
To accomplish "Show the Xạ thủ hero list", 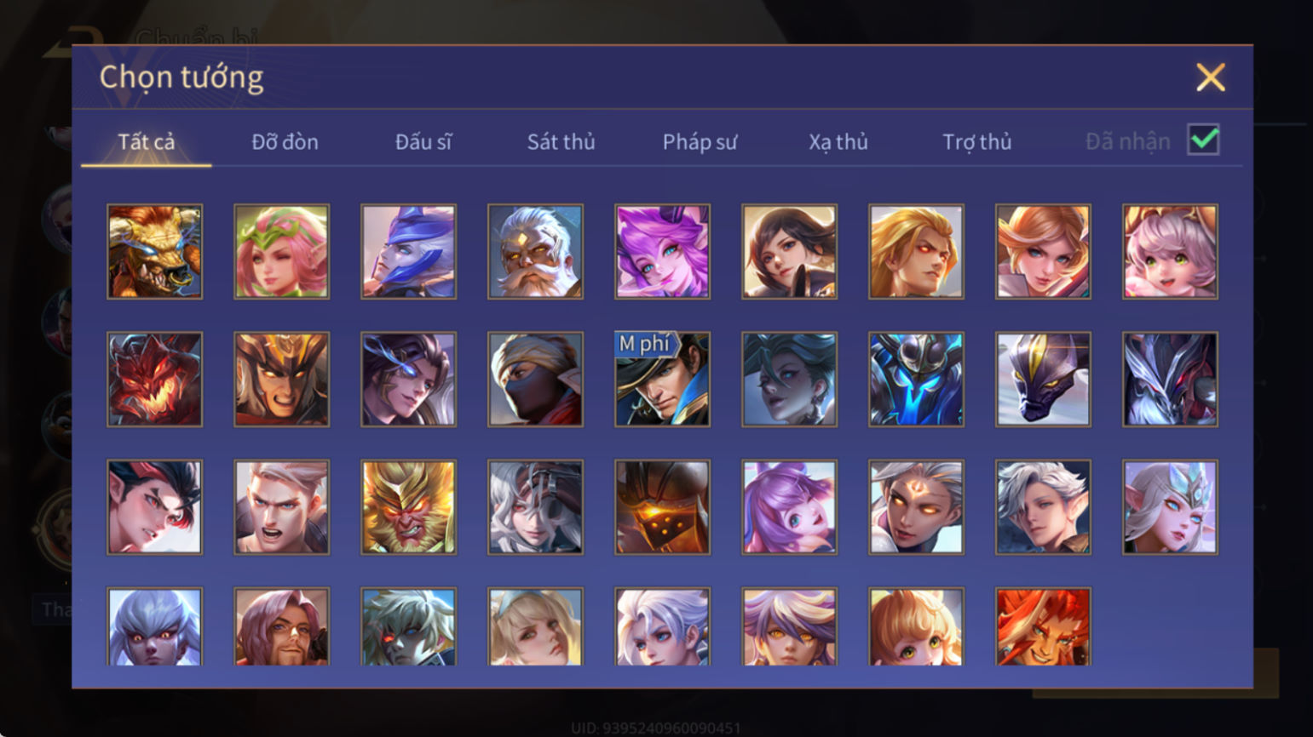I will pos(838,142).
